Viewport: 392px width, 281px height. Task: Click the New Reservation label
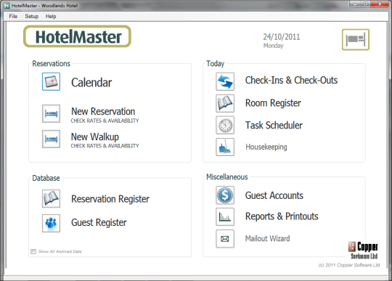pyautogui.click(x=103, y=111)
